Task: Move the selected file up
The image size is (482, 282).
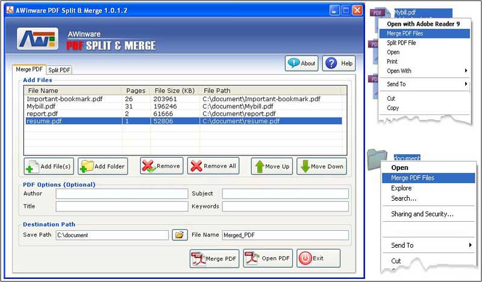Action: [x=271, y=166]
